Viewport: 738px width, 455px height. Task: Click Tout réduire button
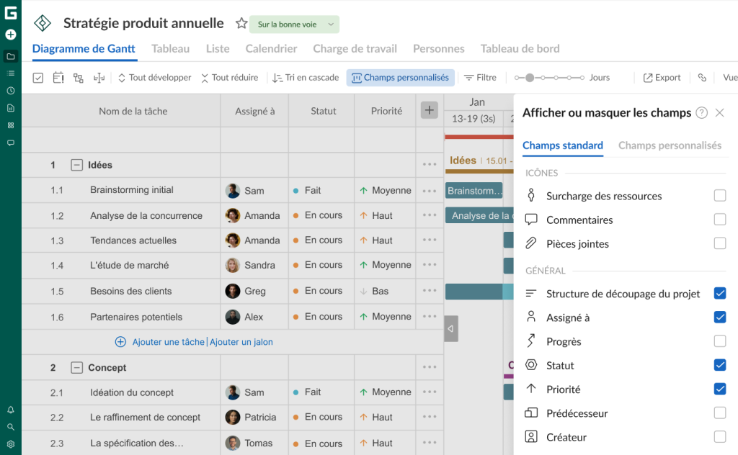point(230,78)
